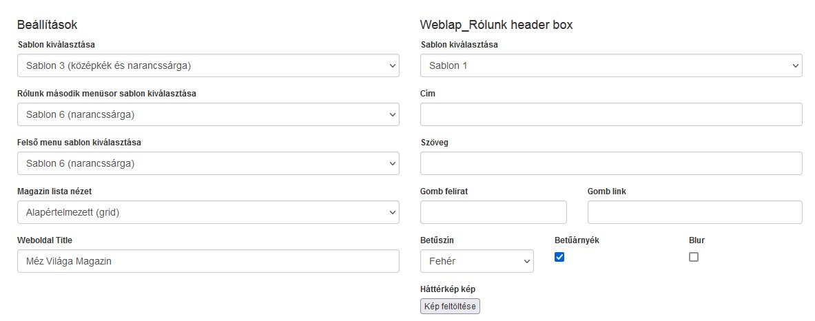The height and width of the screenshot is (321, 815).
Task: Open the Betűszín Fehér dropdown
Action: (477, 261)
